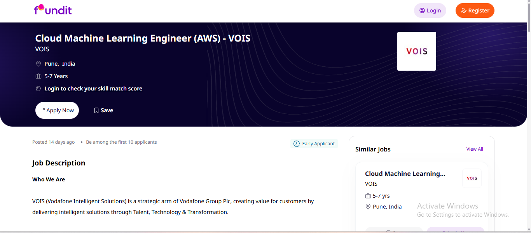Click the foundit logo
Viewport: 531px width, 233px height.
pyautogui.click(x=53, y=10)
